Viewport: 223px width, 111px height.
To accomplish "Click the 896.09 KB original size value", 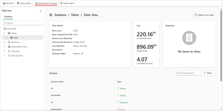I will tap(146, 47).
